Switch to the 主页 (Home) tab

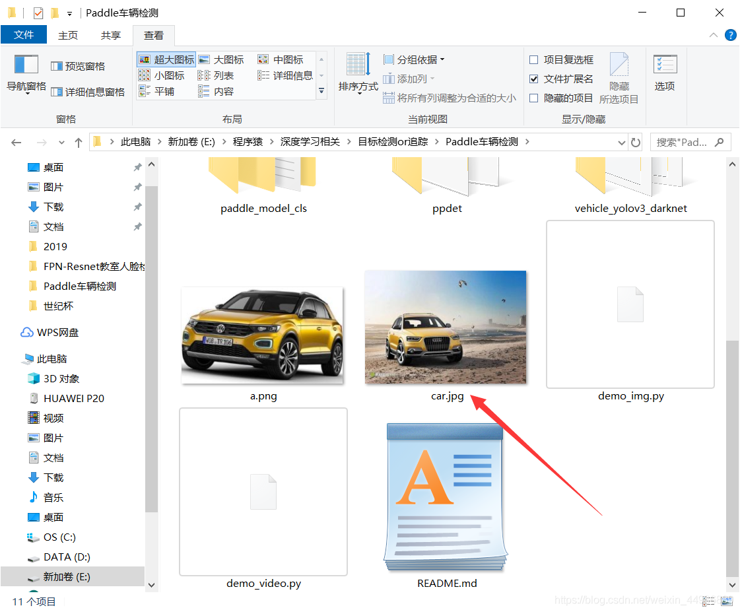pos(68,35)
